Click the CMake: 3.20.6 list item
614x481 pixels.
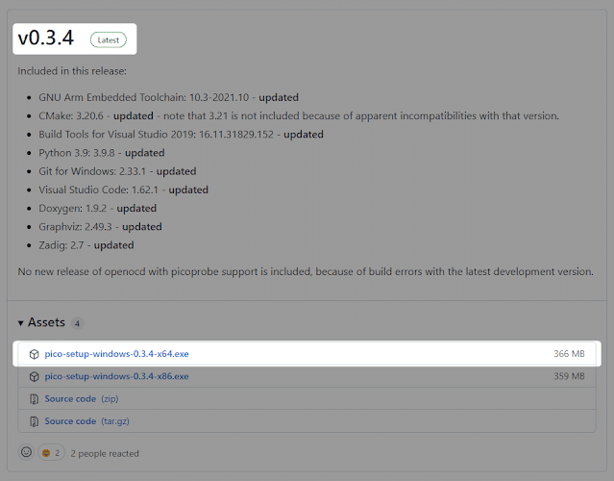click(x=299, y=116)
